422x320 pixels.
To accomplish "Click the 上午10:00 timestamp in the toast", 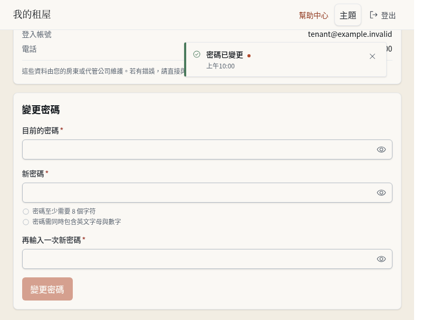I will point(220,66).
